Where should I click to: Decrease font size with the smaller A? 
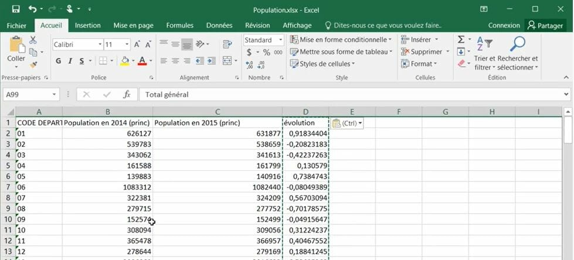[148, 45]
